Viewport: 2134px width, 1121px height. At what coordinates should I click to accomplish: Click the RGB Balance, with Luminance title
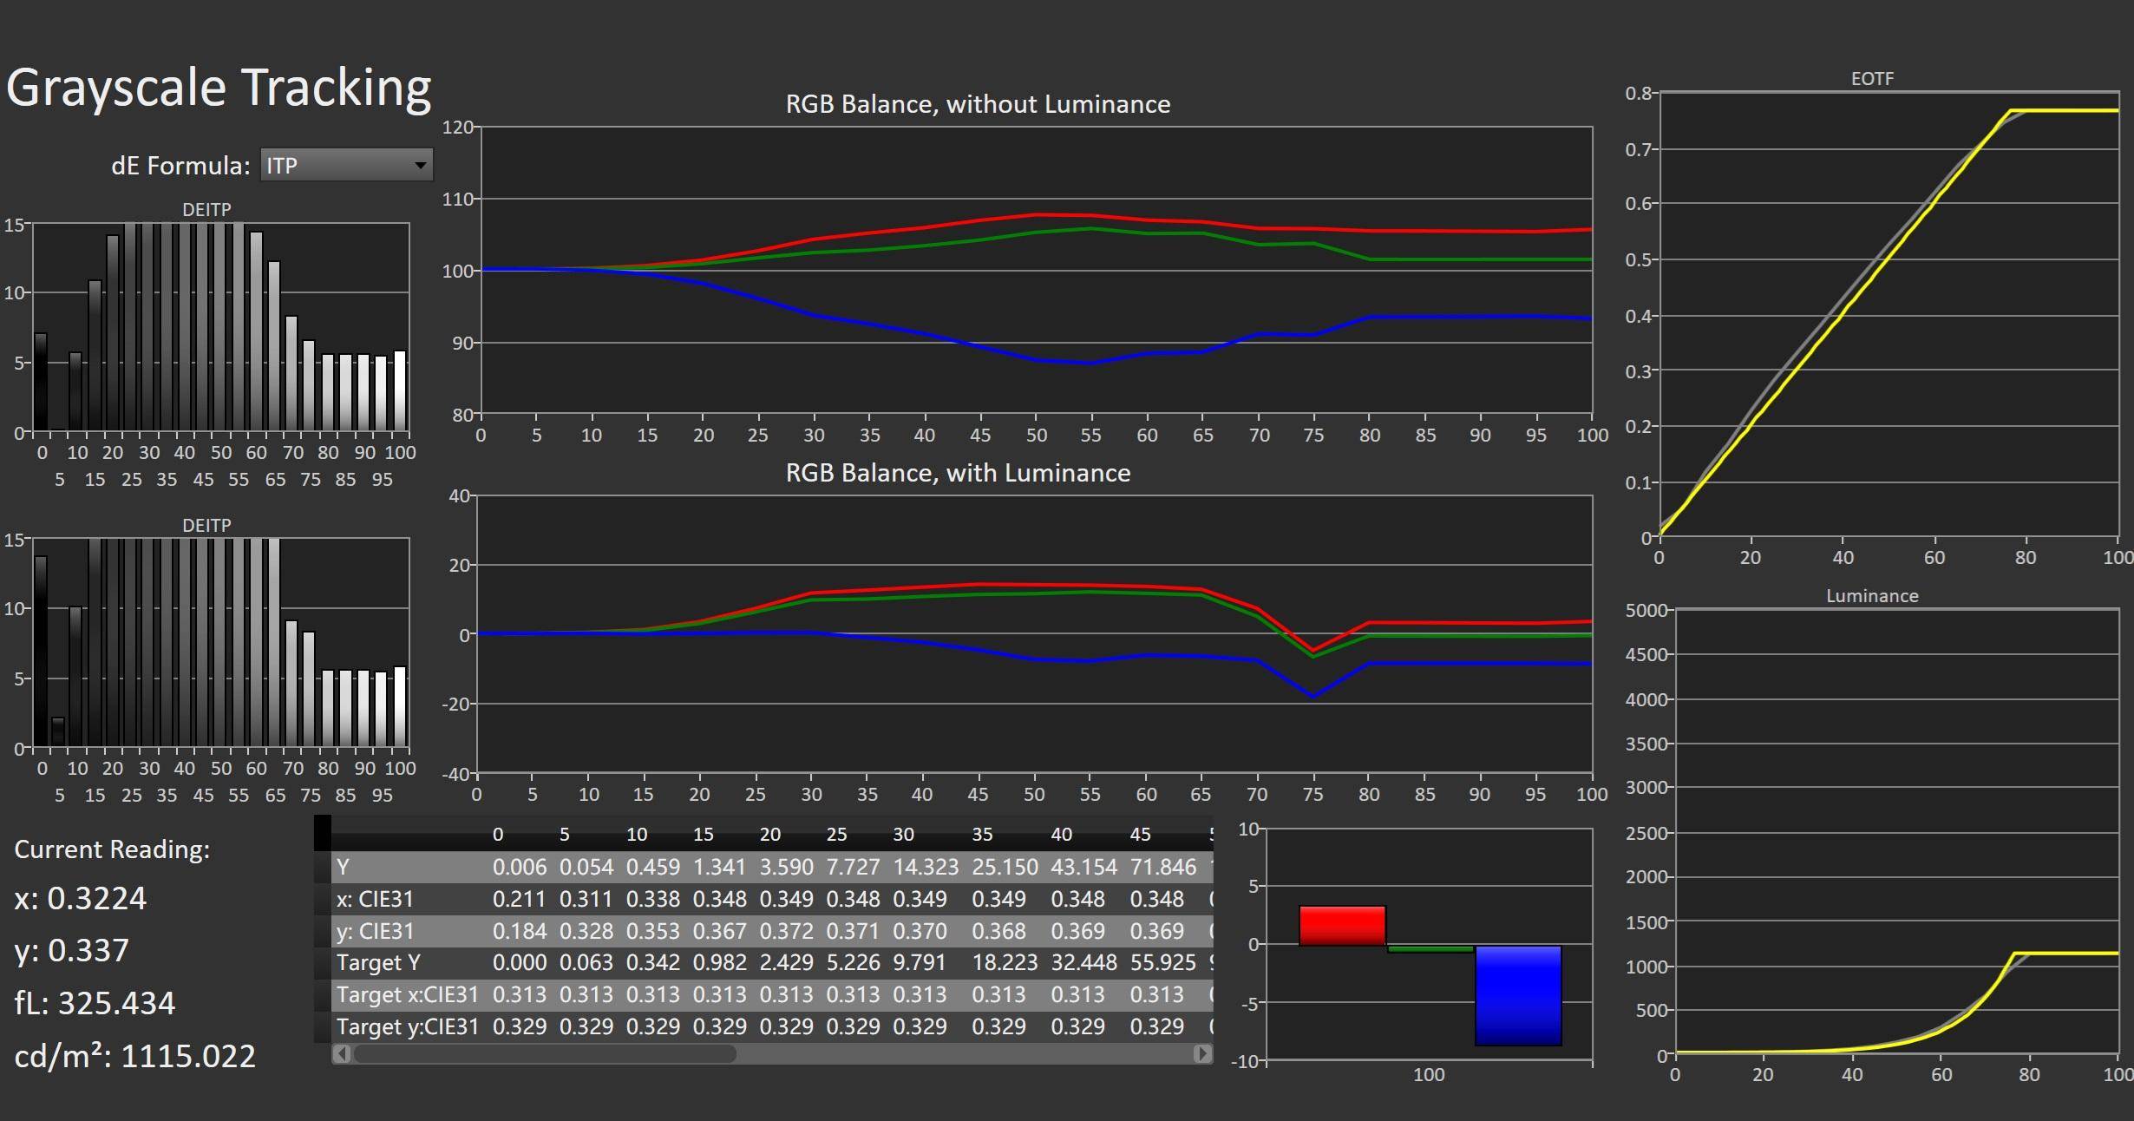(958, 473)
